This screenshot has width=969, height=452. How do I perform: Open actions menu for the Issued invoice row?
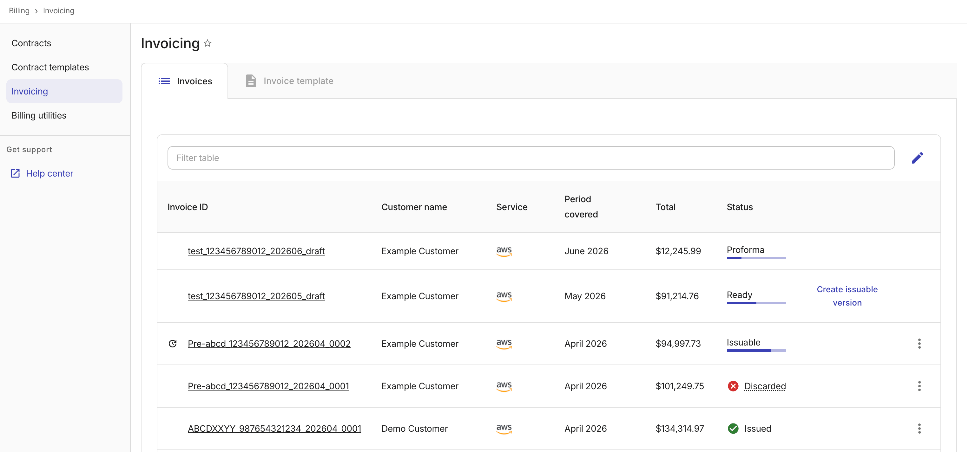click(x=919, y=428)
